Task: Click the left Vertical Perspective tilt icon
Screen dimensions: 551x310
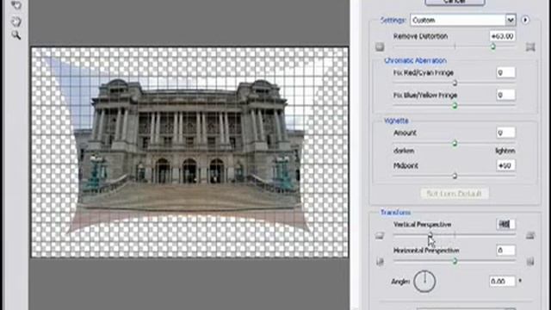Action: 380,235
